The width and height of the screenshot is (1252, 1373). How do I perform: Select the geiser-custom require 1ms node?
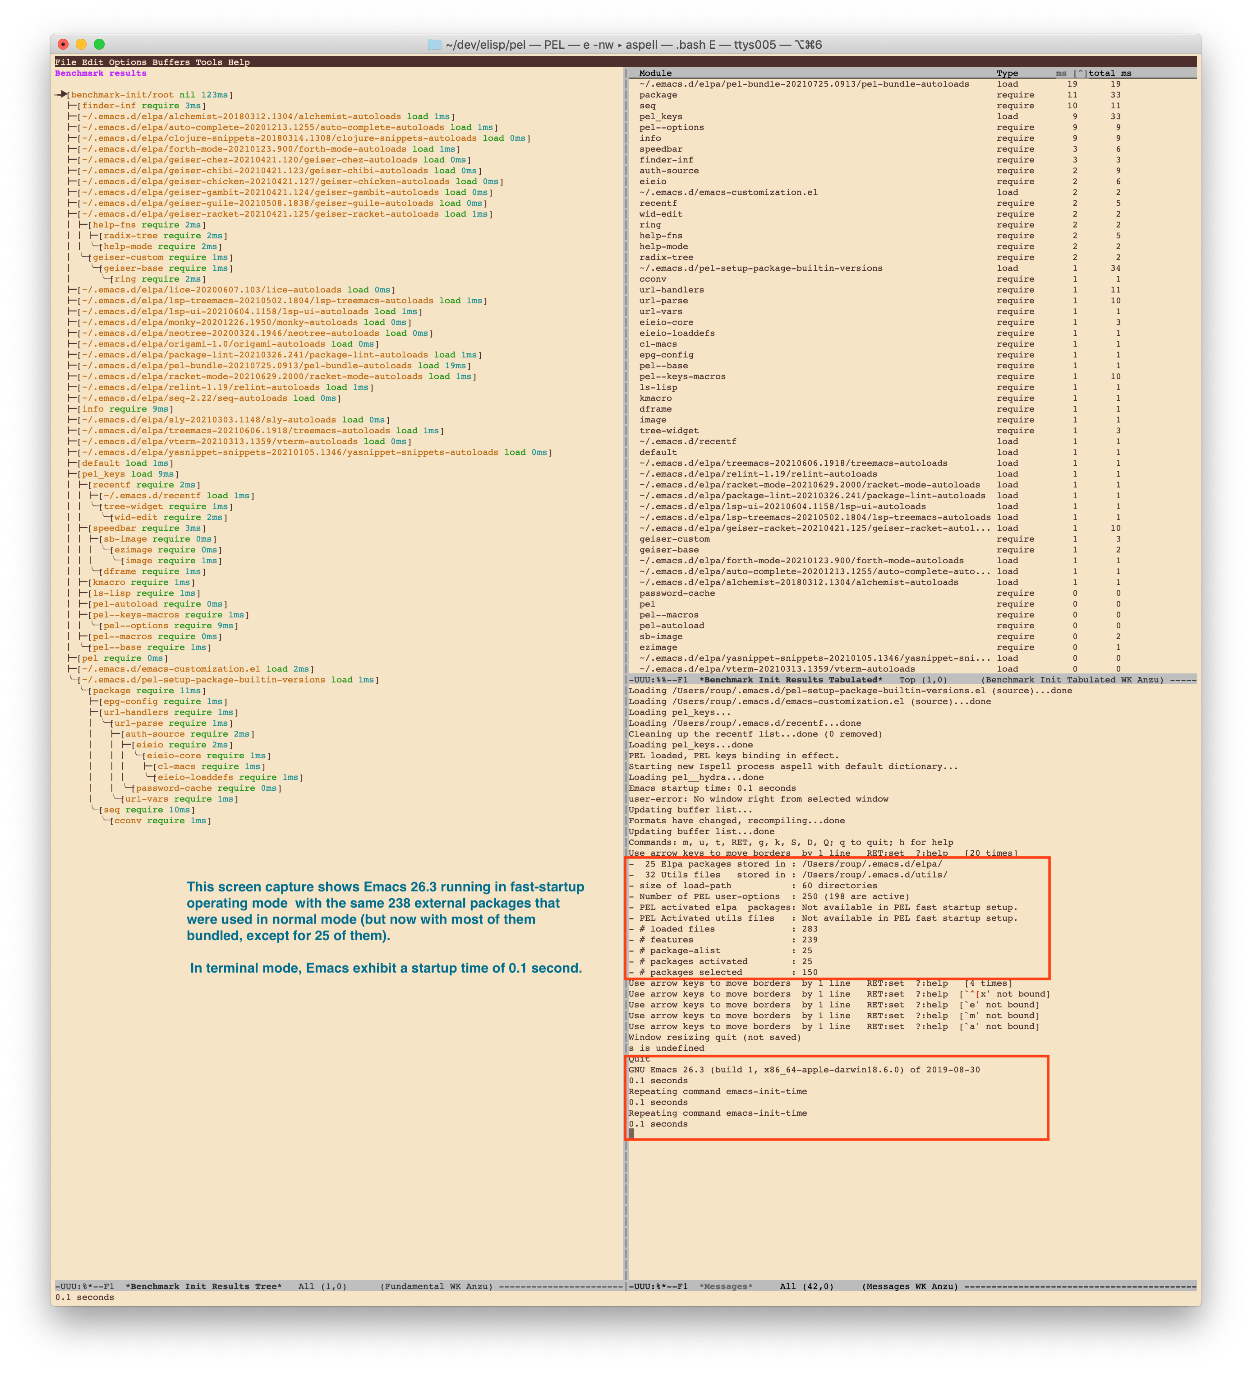click(161, 257)
